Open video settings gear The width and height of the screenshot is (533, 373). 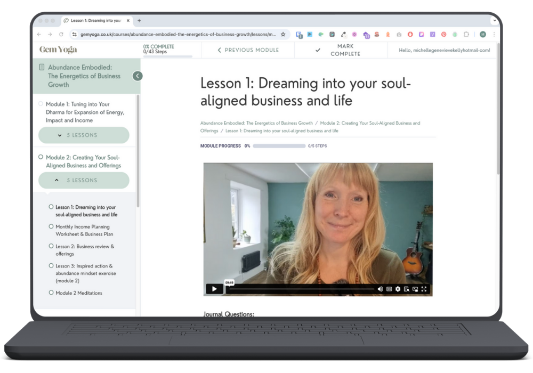click(398, 289)
